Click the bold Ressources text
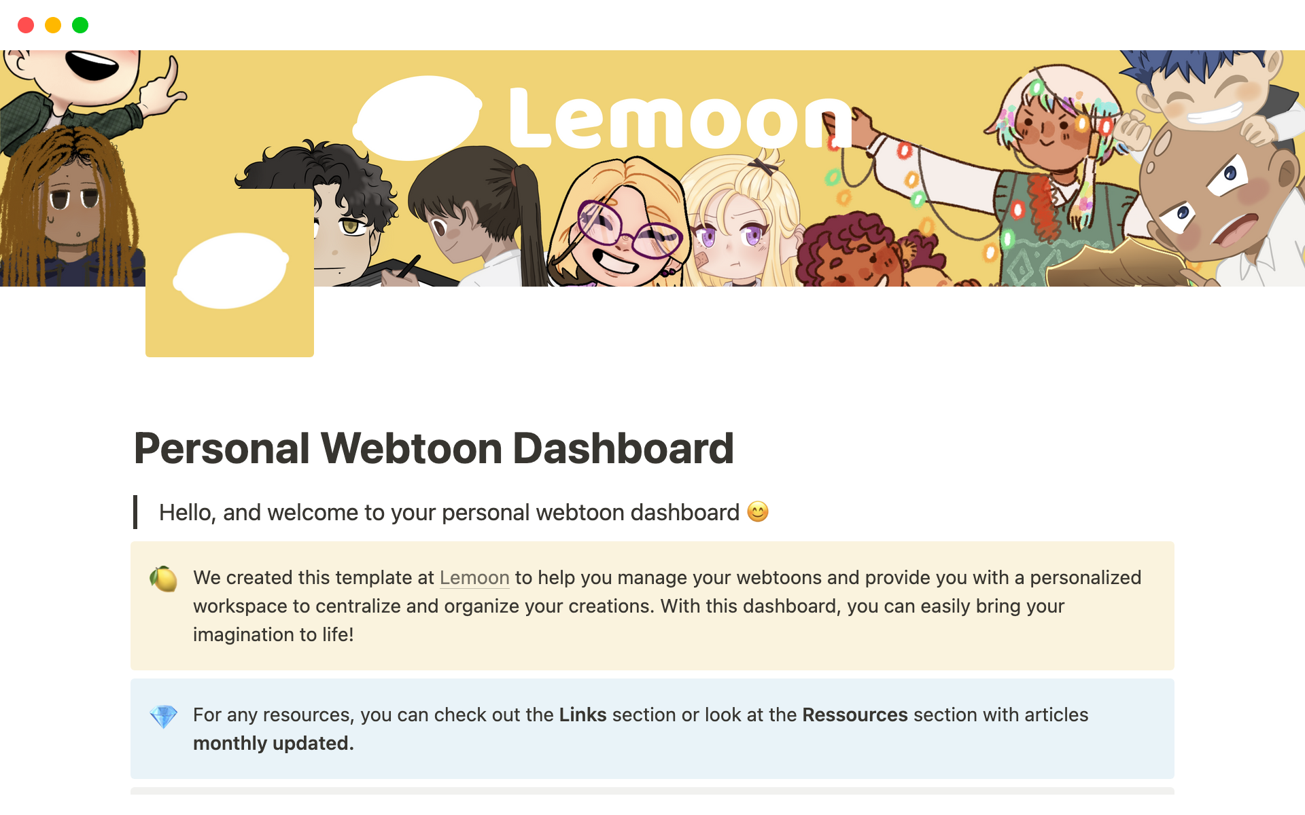This screenshot has width=1305, height=815. click(854, 715)
